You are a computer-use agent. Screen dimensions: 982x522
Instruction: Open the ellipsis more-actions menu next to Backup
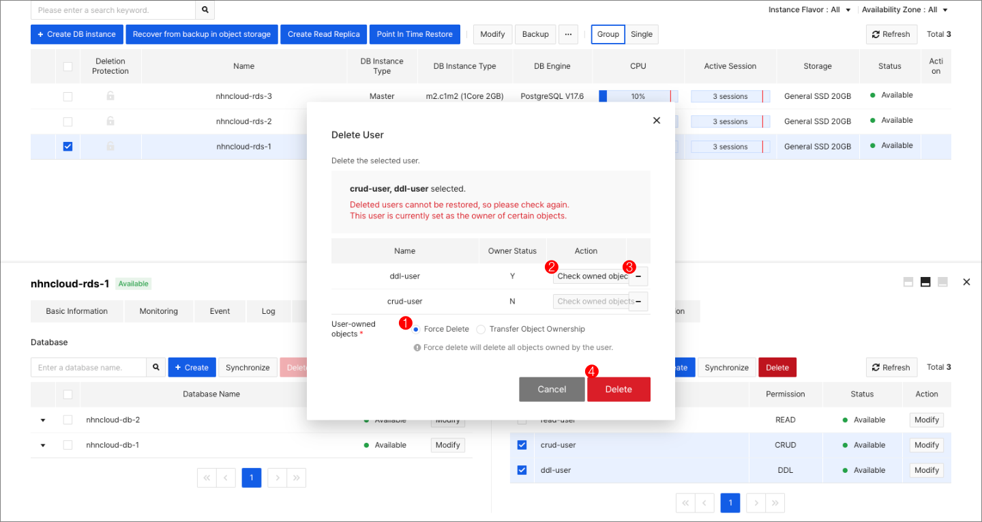(568, 34)
